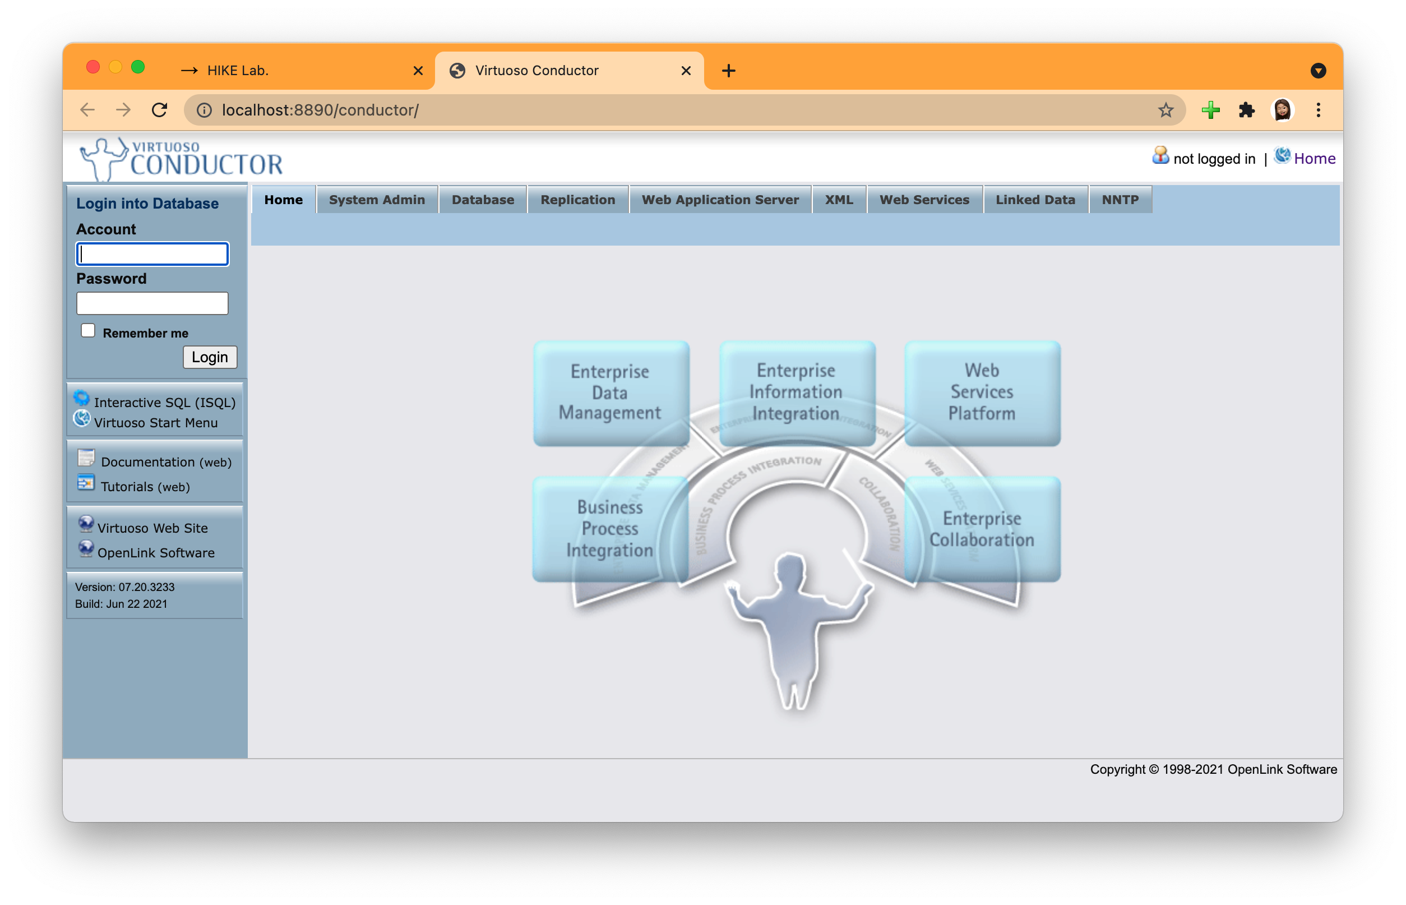Viewport: 1406px width, 905px height.
Task: Click the Version: 07.20.3233 text
Action: (x=124, y=587)
